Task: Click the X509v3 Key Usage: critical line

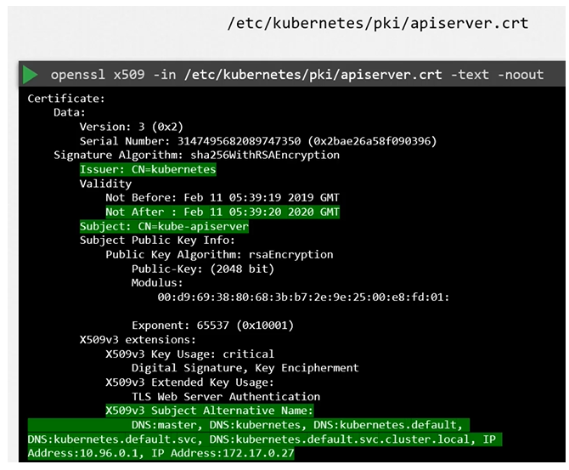Action: (189, 354)
